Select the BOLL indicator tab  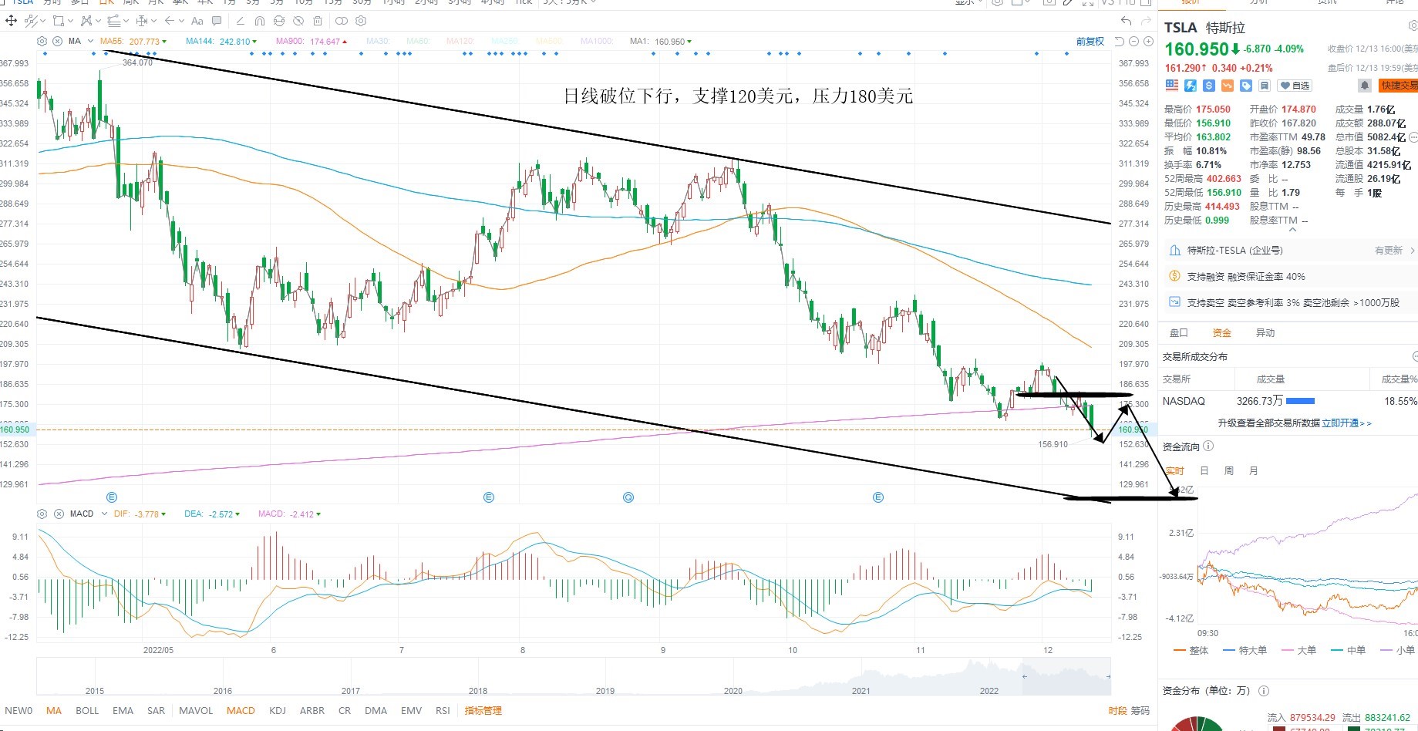point(87,711)
